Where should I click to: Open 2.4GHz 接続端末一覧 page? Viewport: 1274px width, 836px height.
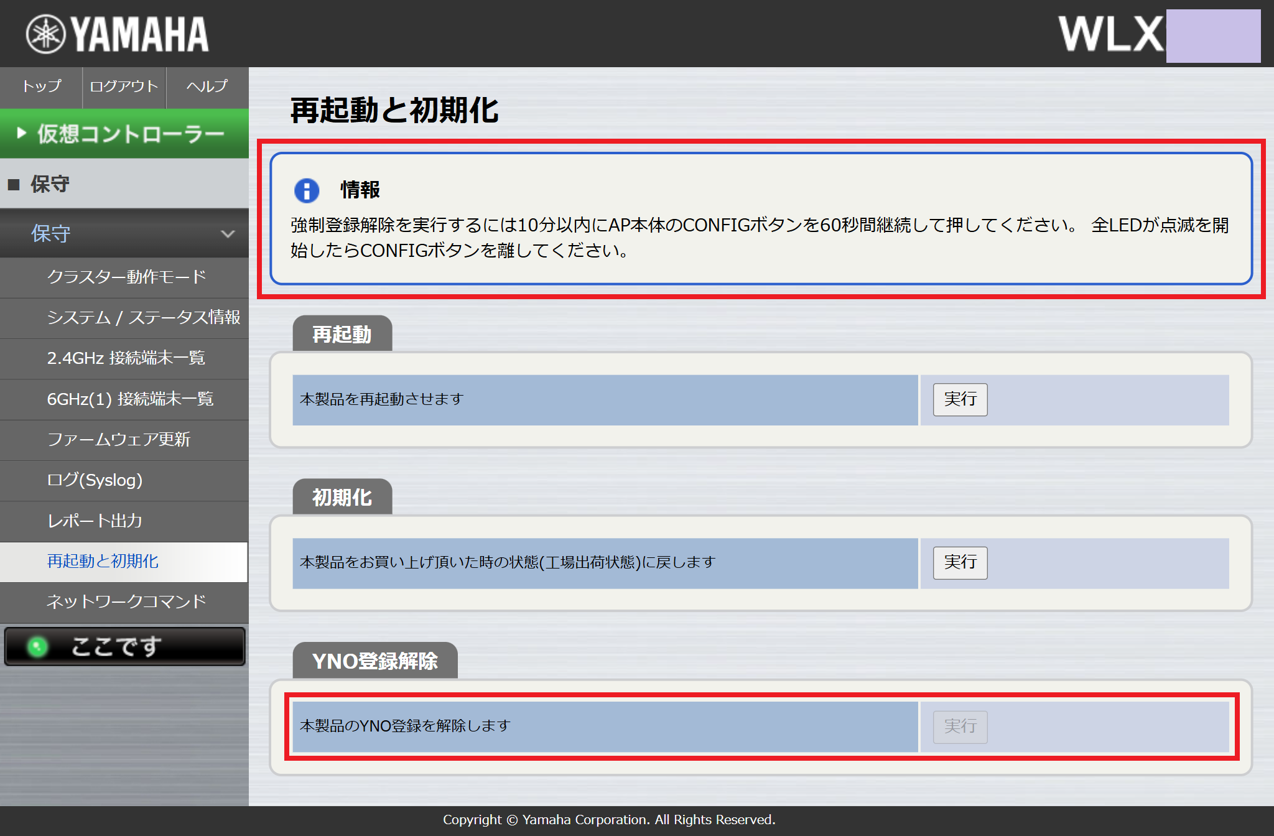(124, 358)
